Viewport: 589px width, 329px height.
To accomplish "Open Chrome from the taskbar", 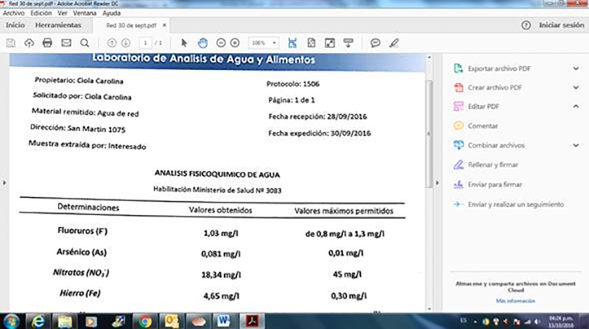I will pyautogui.click(x=145, y=321).
